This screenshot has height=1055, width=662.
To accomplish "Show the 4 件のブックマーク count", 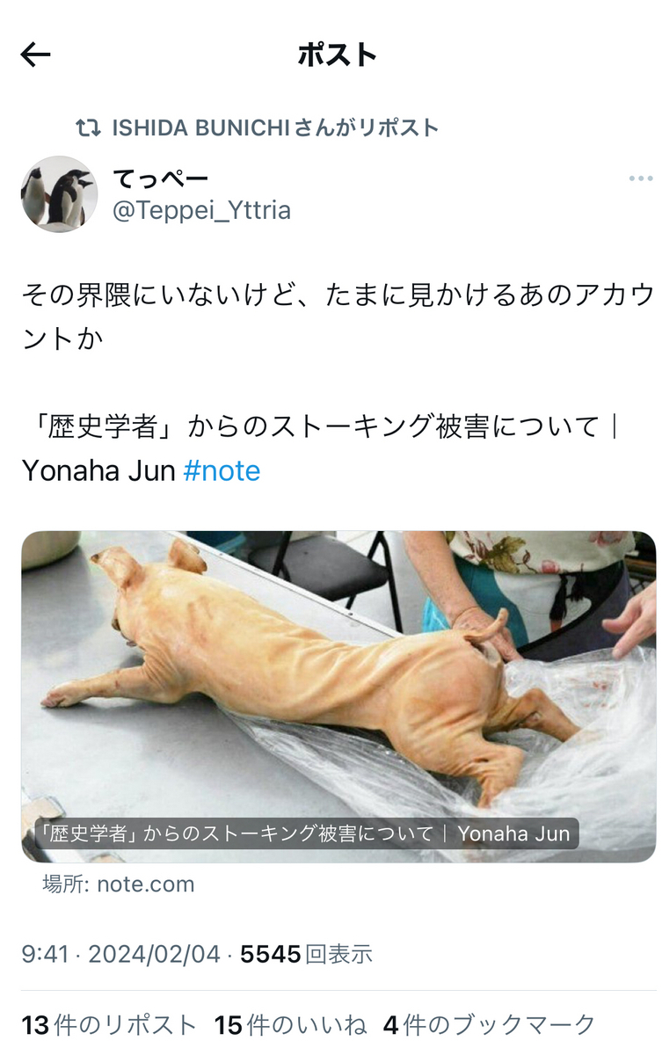I will (490, 1024).
